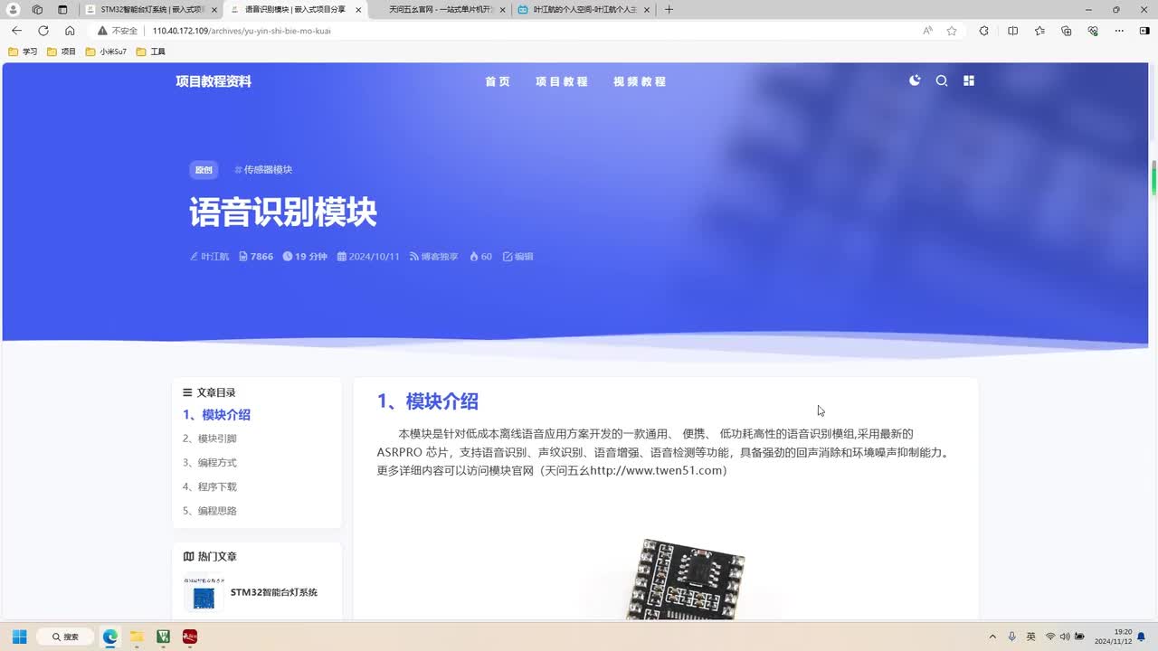This screenshot has height=651, width=1158.
Task: Open 视频教程 in the site navigation
Action: point(640,81)
